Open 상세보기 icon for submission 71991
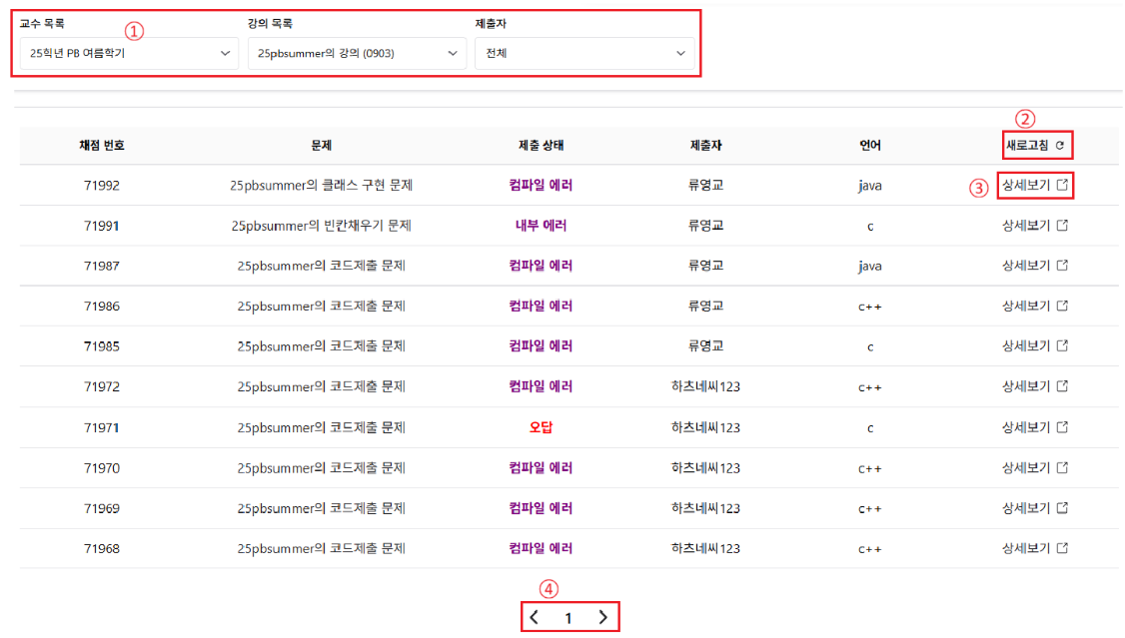Viewport: 1125px width, 638px height. 1063,225
